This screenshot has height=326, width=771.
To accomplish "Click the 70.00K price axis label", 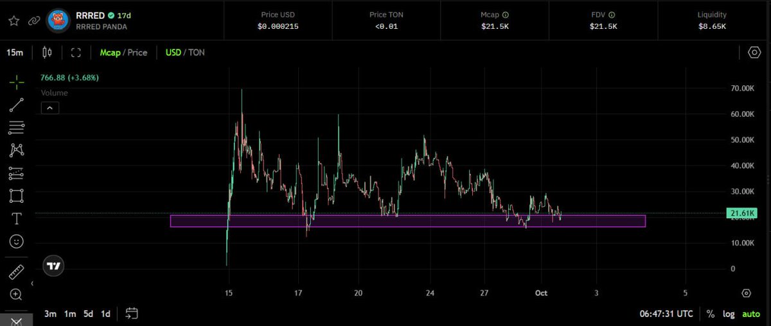I will [742, 88].
